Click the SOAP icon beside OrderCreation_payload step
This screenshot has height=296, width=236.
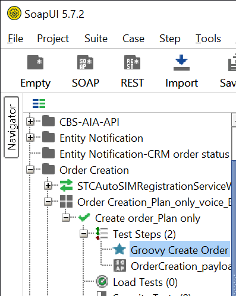[x=119, y=265]
